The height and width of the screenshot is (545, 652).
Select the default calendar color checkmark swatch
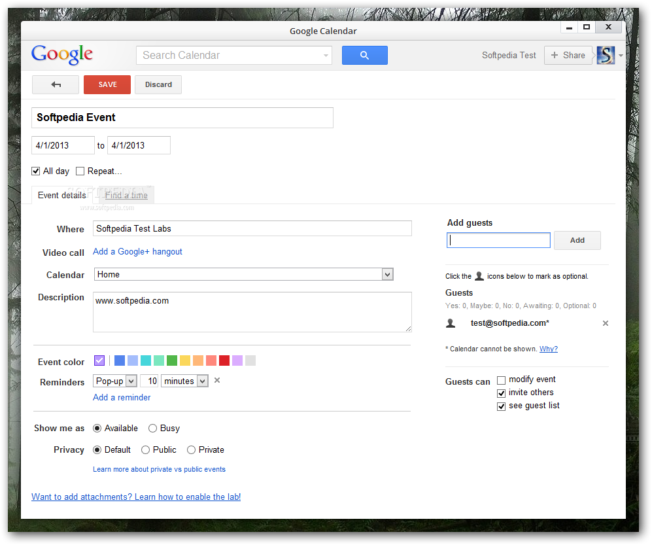click(x=99, y=360)
